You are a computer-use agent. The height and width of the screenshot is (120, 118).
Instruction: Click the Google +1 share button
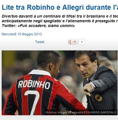click(x=73, y=42)
